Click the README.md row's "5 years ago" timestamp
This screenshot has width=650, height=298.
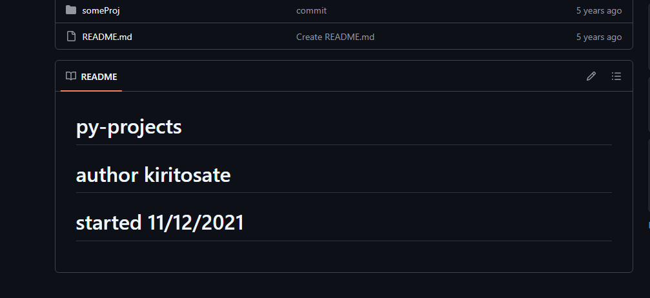pyautogui.click(x=598, y=37)
